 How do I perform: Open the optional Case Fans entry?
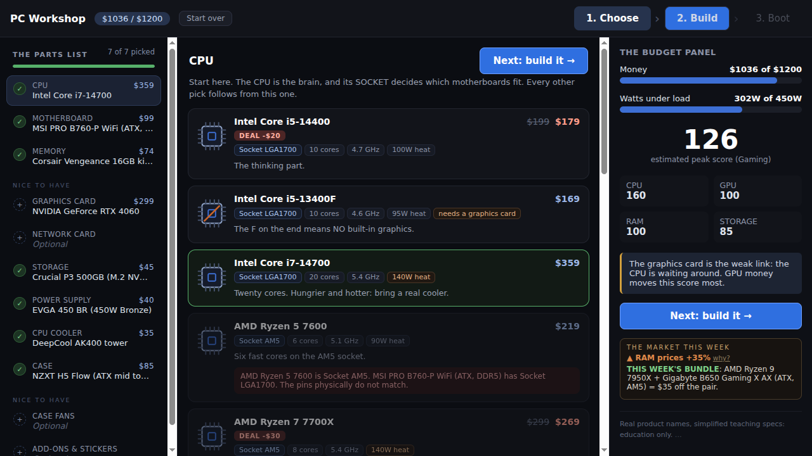pyautogui.click(x=84, y=421)
